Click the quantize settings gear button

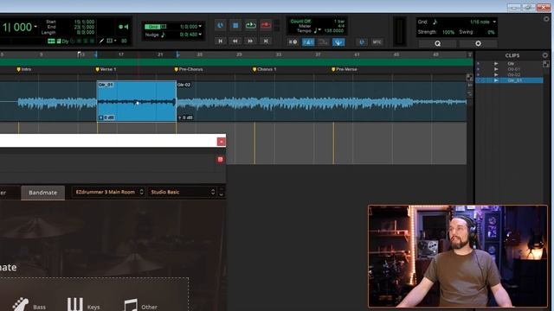tap(478, 43)
